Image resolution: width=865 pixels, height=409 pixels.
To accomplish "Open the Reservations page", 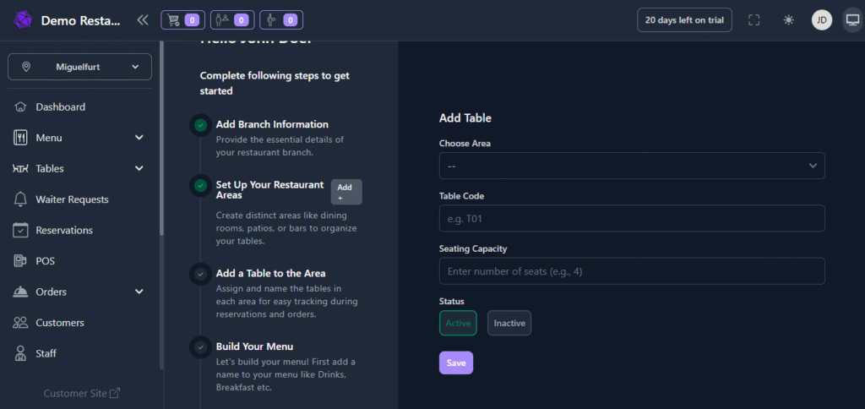I will click(63, 230).
